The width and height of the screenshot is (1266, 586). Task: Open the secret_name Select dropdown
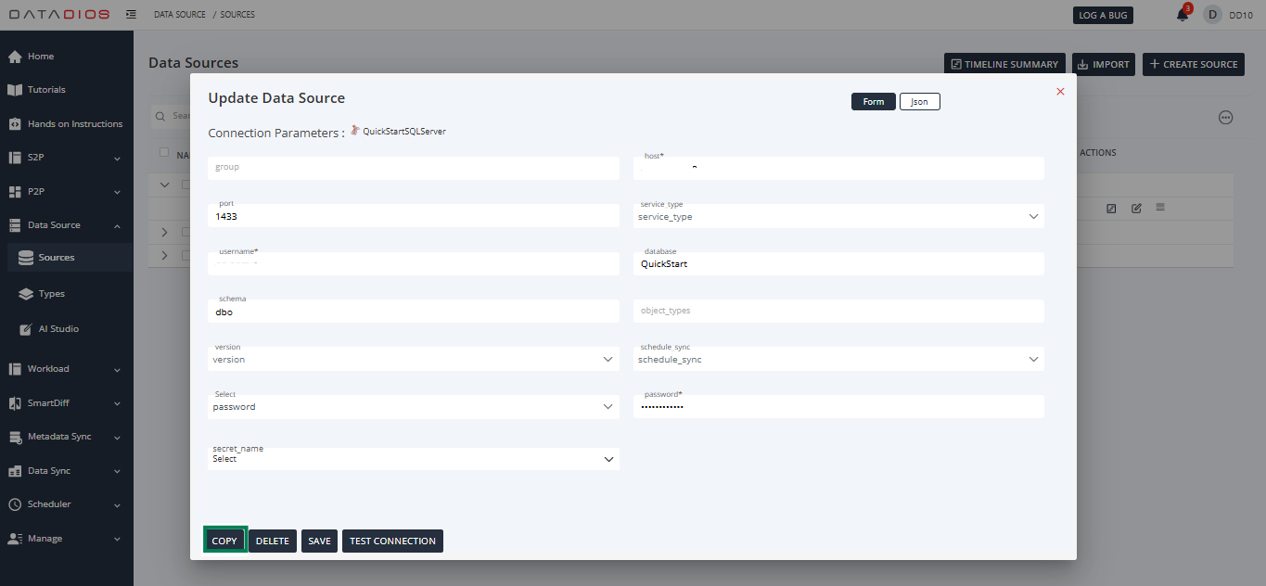tap(413, 459)
